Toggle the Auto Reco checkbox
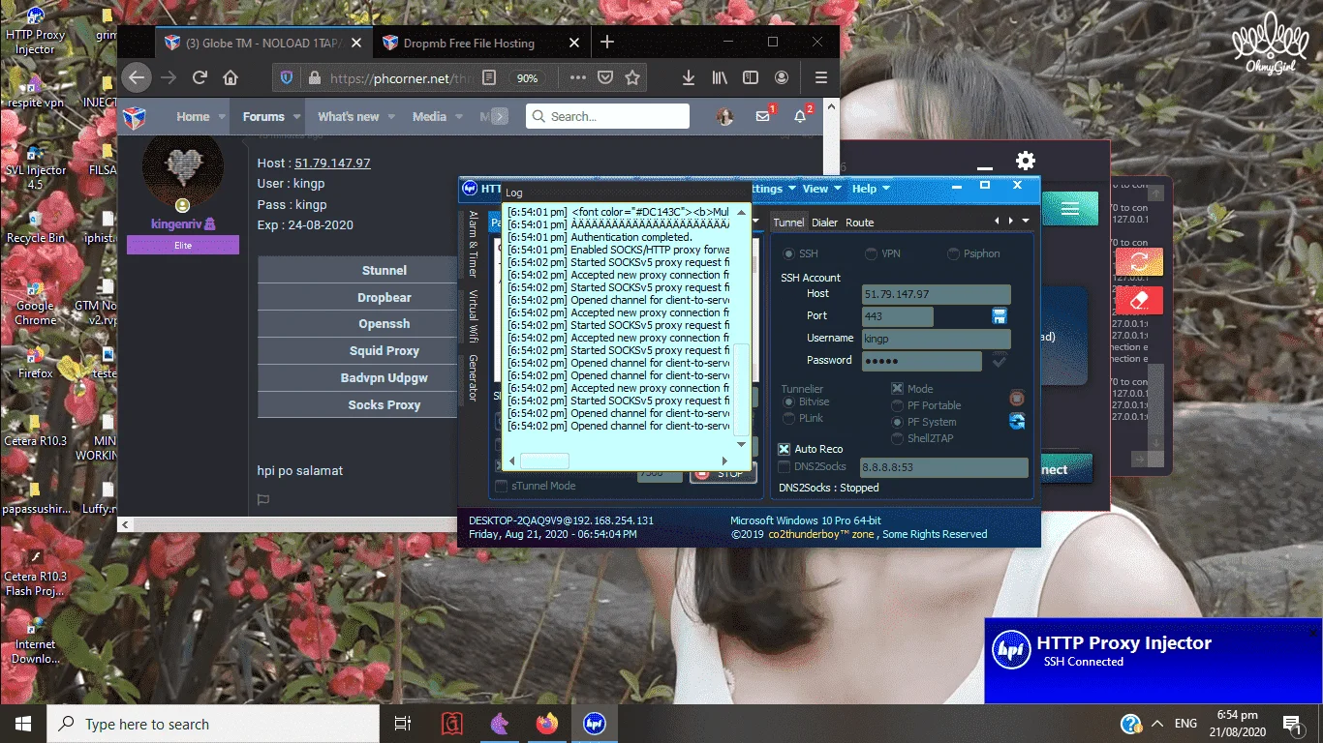 785,449
